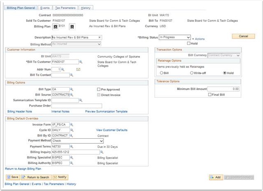Look up Payment Terms magnifier
Screen dimensions: 263x191
click(x=71, y=147)
